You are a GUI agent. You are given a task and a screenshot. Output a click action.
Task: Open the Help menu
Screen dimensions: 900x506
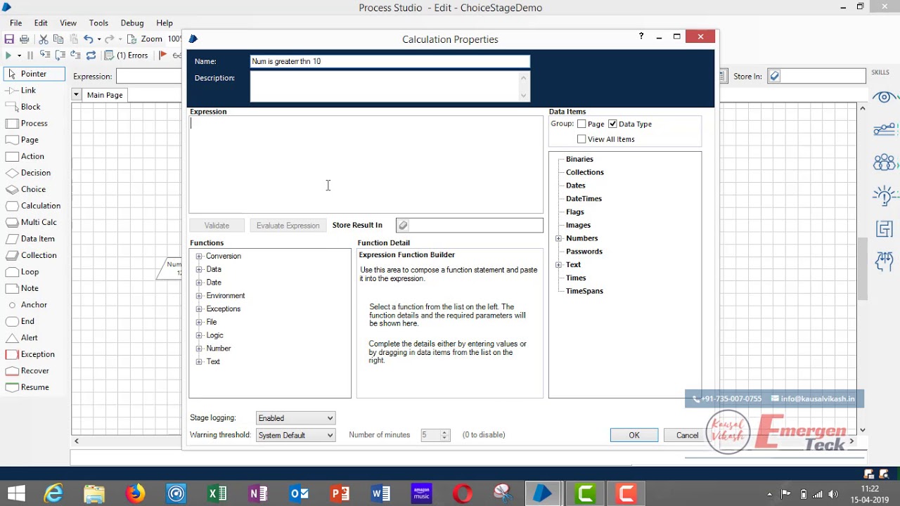pos(165,23)
